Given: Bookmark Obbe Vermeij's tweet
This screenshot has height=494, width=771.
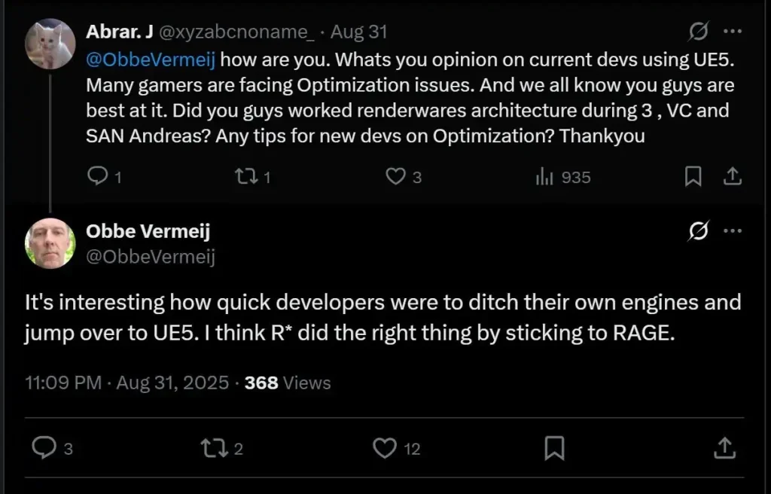Looking at the screenshot, I should point(554,449).
